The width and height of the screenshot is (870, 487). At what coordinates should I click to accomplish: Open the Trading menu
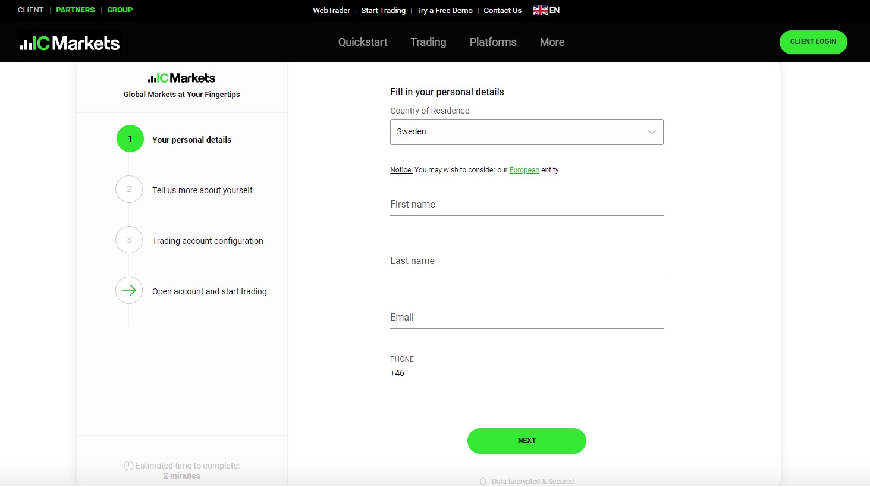pyautogui.click(x=428, y=42)
